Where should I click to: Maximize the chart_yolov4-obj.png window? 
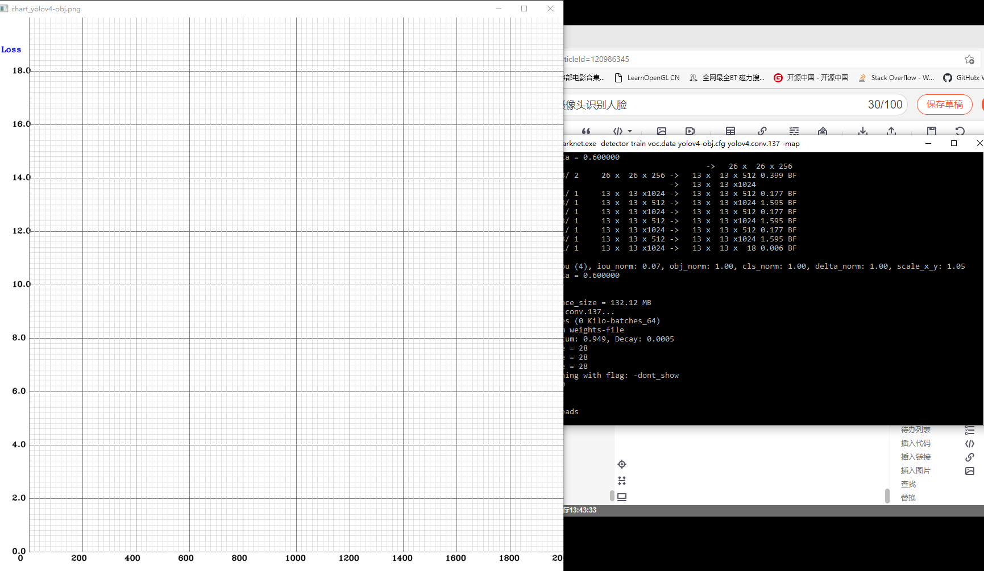[524, 9]
